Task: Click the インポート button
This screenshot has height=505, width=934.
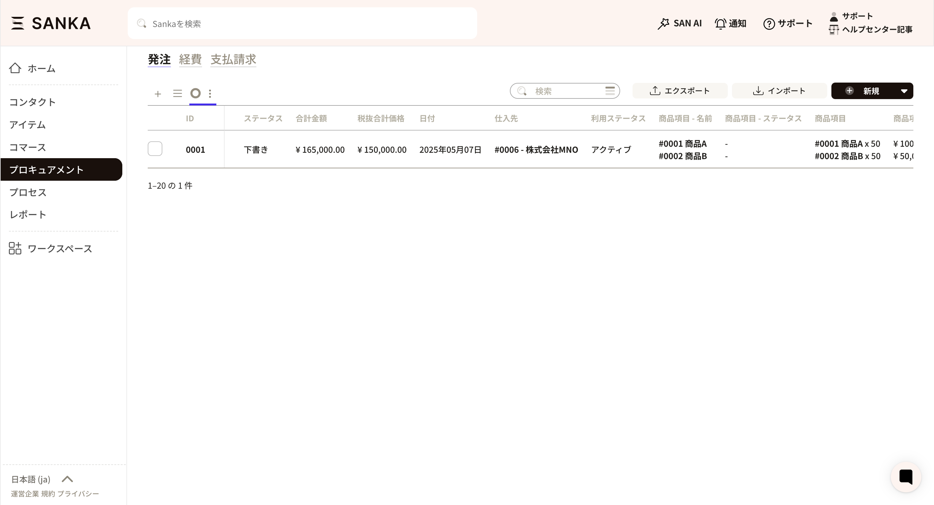Action: click(x=779, y=91)
